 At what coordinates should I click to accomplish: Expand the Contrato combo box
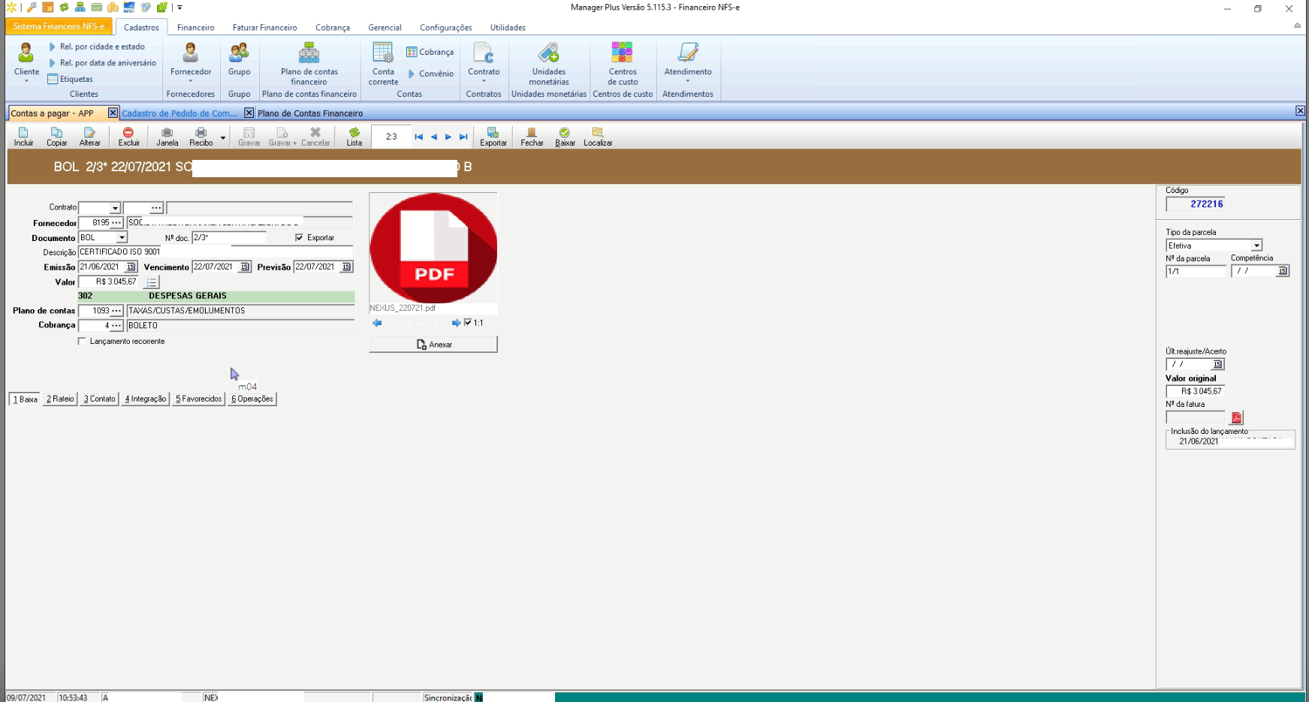(x=115, y=208)
